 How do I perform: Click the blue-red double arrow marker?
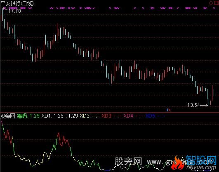click(x=169, y=110)
